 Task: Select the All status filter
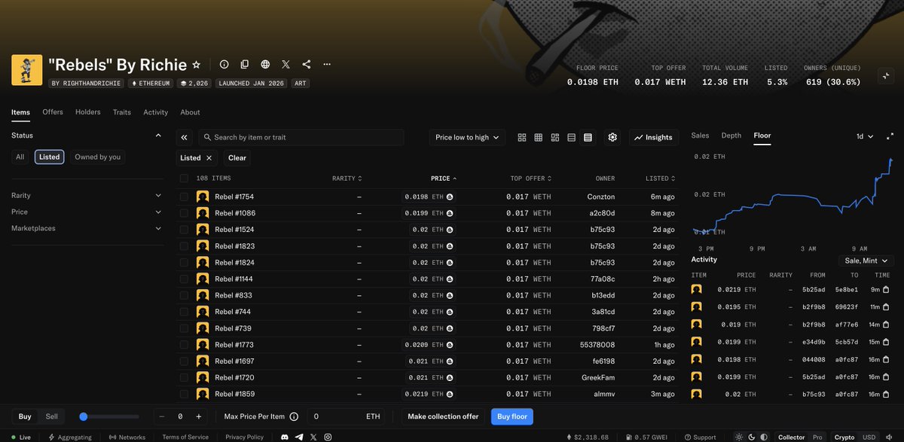20,157
